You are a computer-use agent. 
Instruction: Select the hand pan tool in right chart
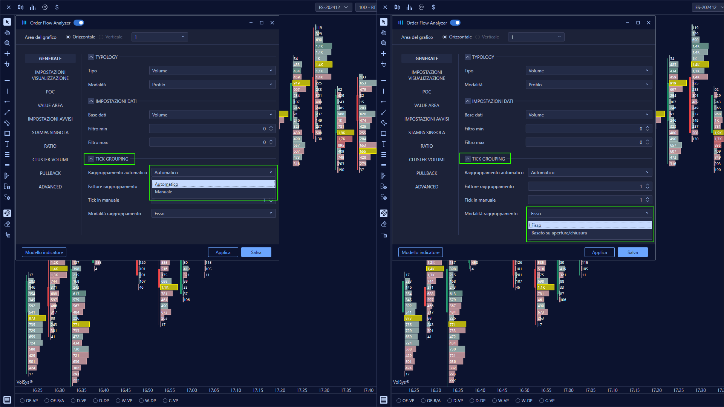(384, 32)
